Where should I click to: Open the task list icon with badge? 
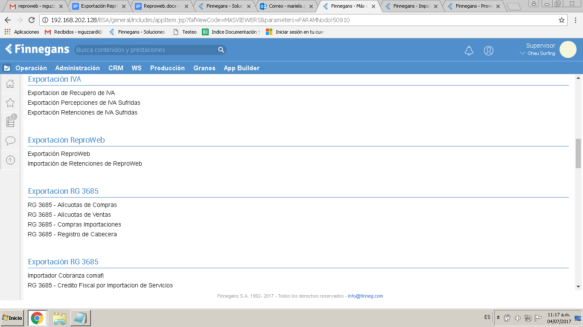[x=11, y=121]
